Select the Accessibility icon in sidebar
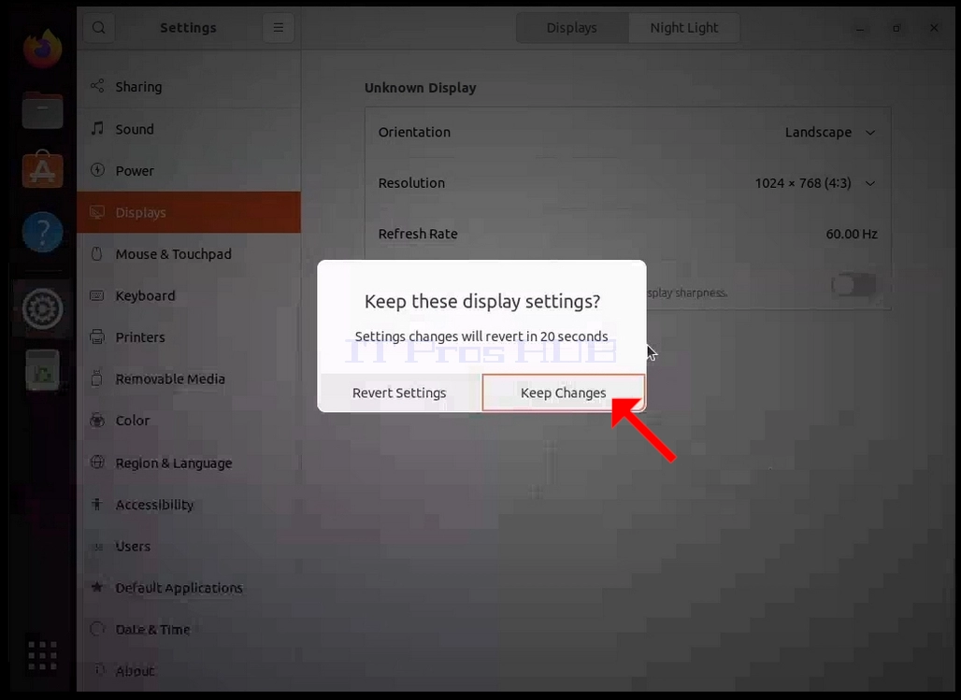Image resolution: width=961 pixels, height=700 pixels. point(97,504)
